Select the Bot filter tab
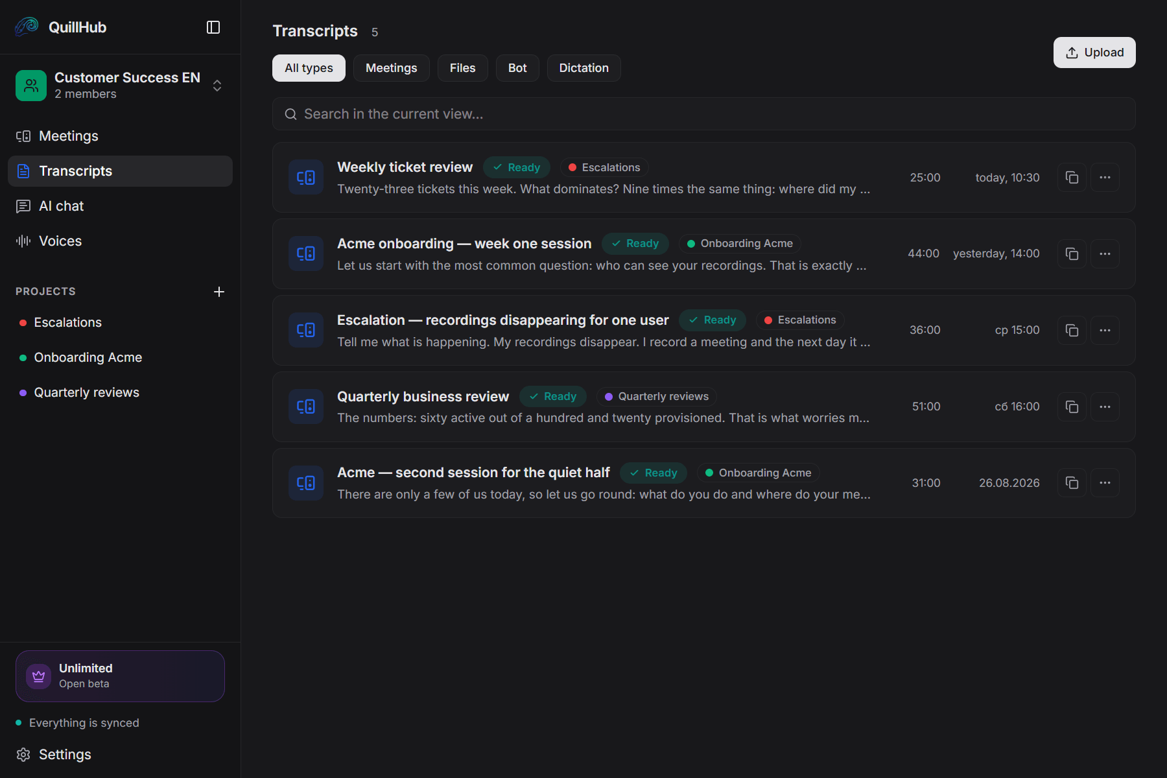This screenshot has width=1167, height=778. 517,68
